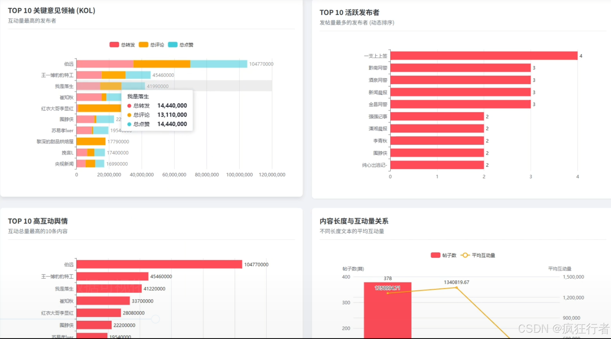The width and height of the screenshot is (611, 339).
Task: Click the 1340819.67 line data point
Action: [x=456, y=288]
